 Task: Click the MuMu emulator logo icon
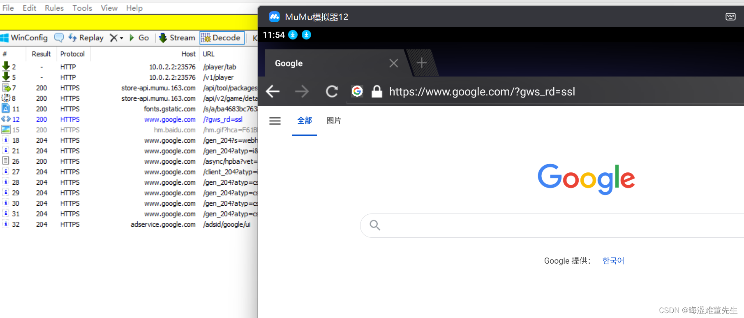pyautogui.click(x=274, y=17)
